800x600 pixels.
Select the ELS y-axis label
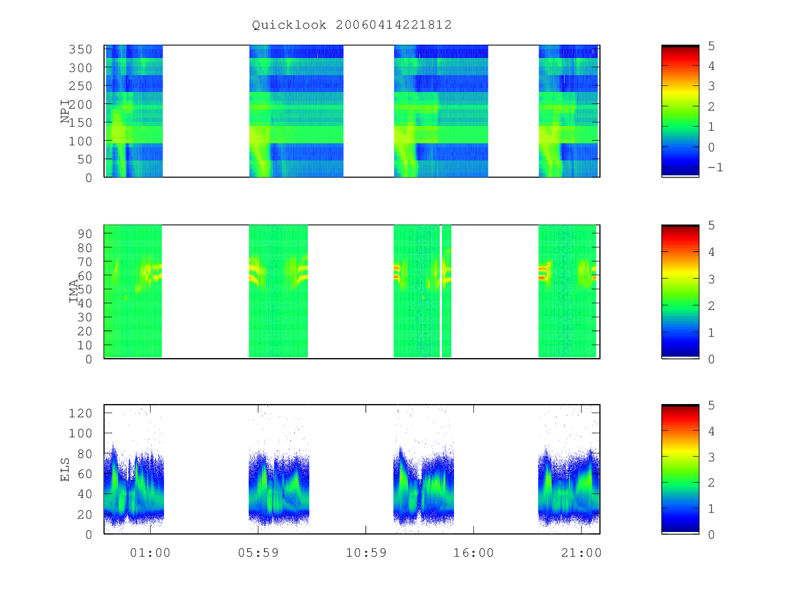(65, 469)
